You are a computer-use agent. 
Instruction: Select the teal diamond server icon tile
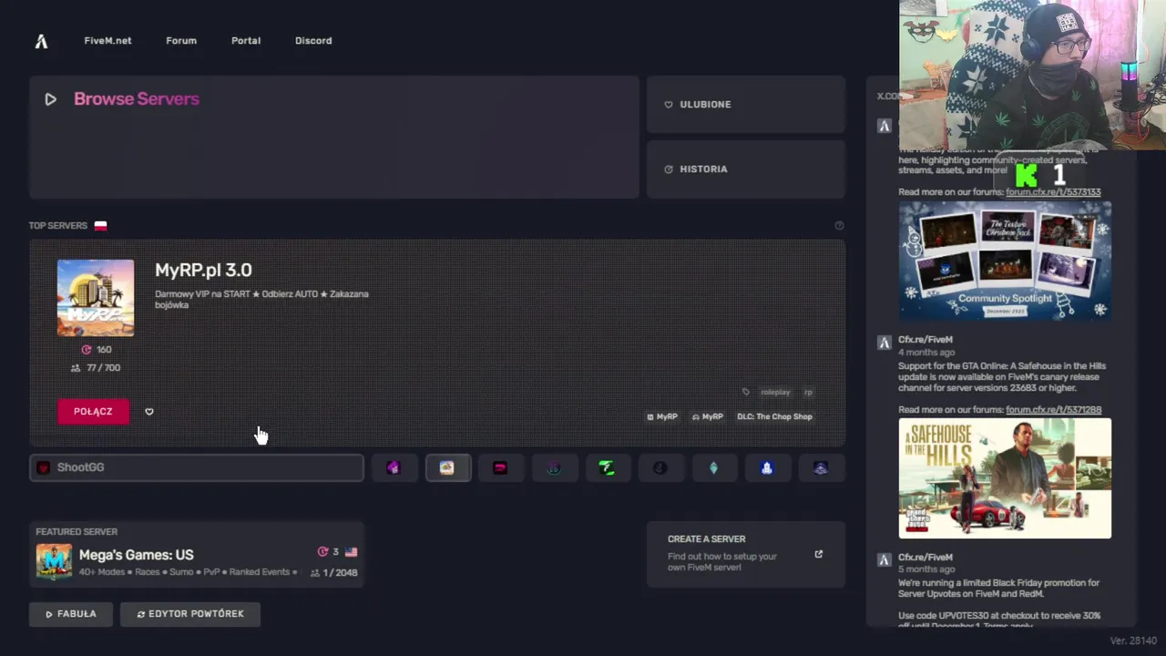(x=713, y=467)
